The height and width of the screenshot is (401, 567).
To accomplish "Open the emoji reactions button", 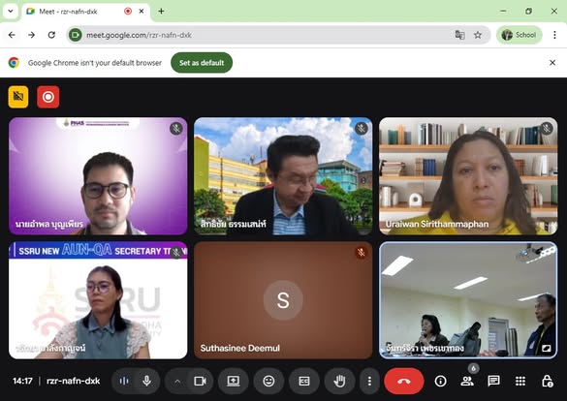I will [x=268, y=381].
